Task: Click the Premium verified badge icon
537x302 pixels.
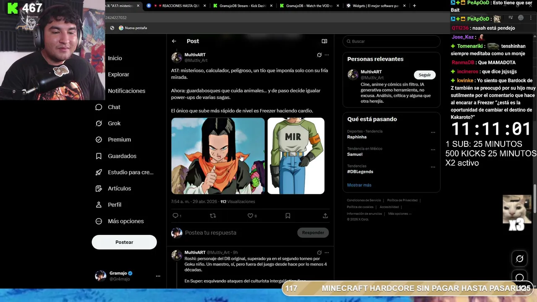Action: coord(99,140)
